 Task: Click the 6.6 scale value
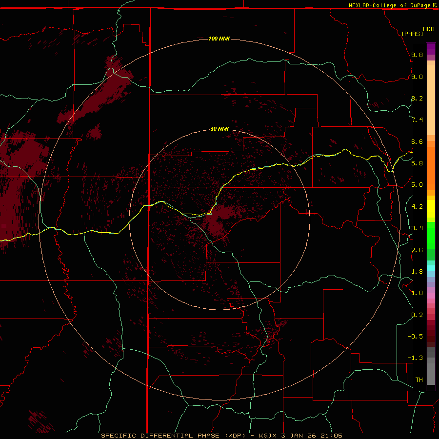pos(417,141)
